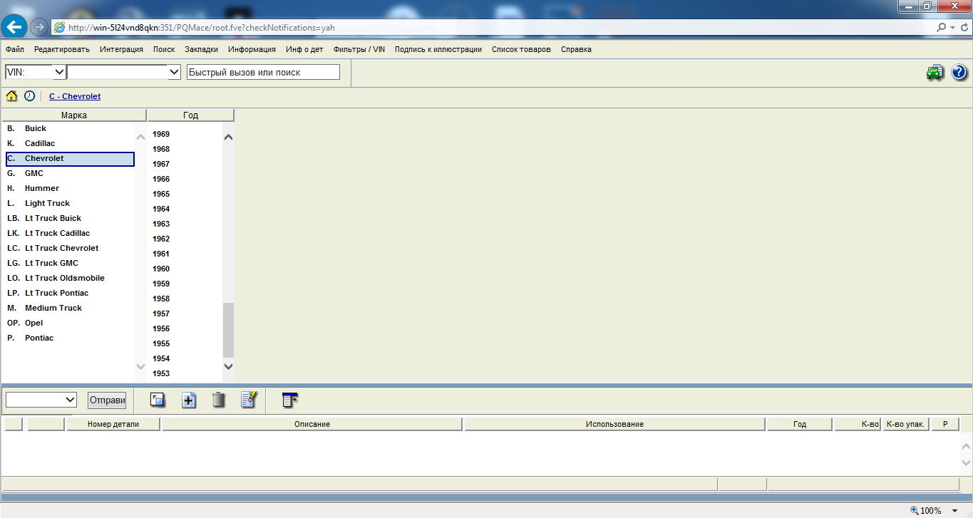Select year 1965
973x518 pixels.
[161, 194]
